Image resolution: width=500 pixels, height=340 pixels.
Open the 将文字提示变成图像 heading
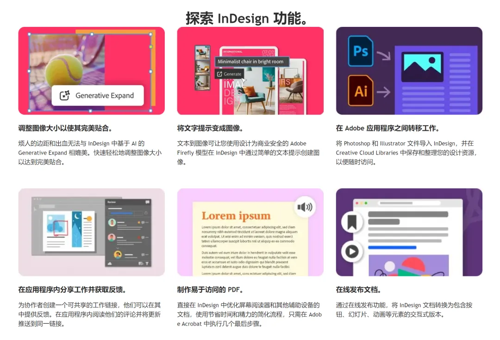[x=211, y=128]
